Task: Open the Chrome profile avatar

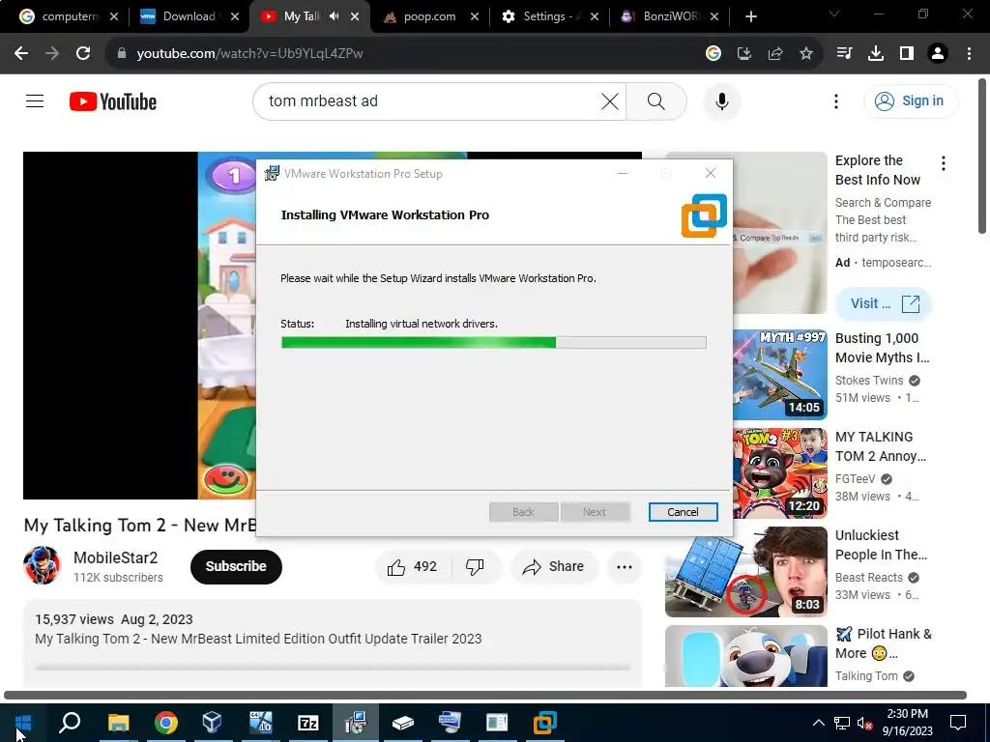Action: pyautogui.click(x=938, y=54)
